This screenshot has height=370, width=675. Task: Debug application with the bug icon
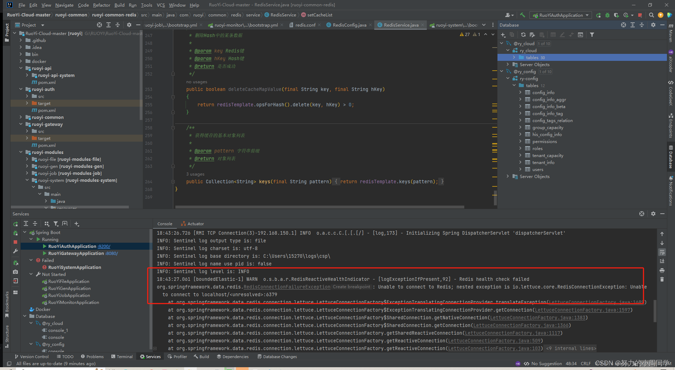(607, 15)
